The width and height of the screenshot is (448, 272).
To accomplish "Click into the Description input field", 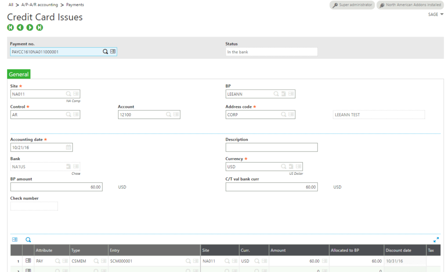I will 271,148.
